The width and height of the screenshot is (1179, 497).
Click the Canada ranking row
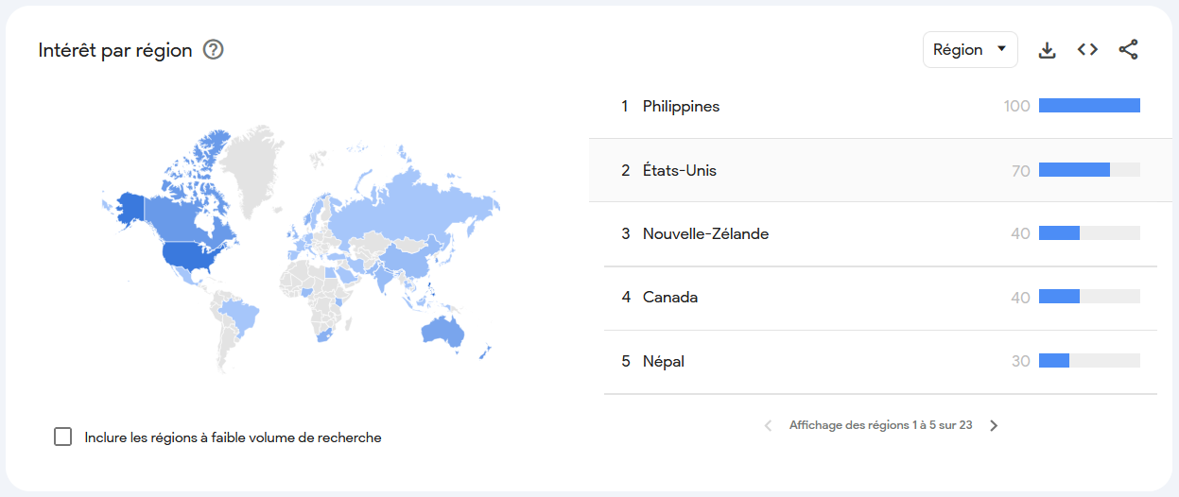pos(670,298)
